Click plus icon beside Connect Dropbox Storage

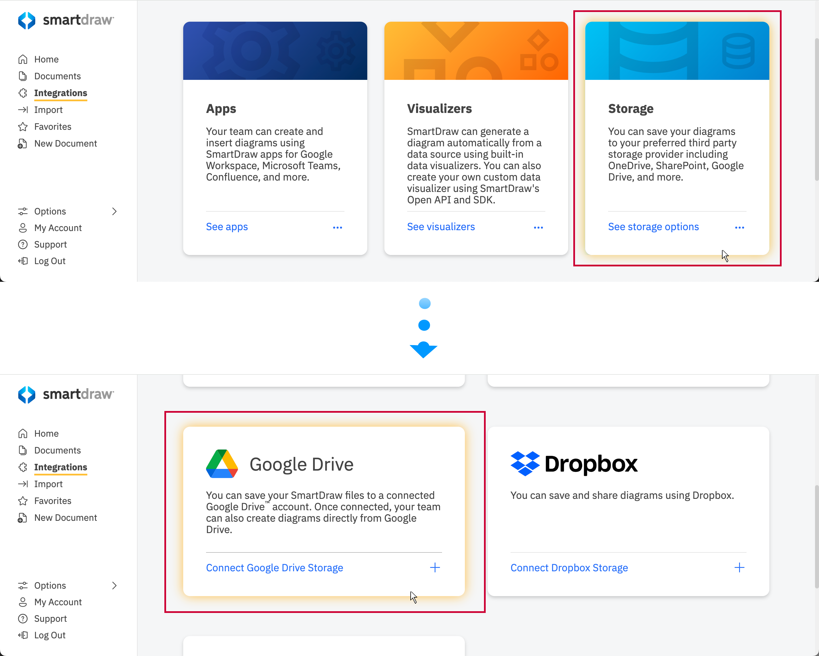pos(739,568)
